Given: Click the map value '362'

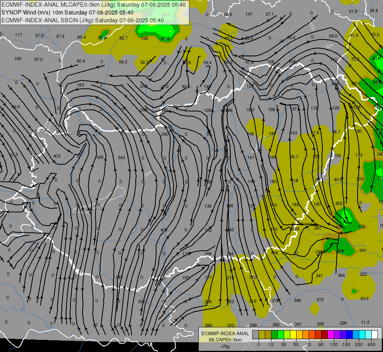Looking at the screenshot, I should [276, 325].
